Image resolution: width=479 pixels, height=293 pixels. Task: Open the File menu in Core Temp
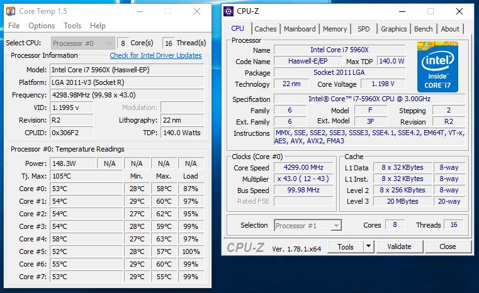[14, 26]
